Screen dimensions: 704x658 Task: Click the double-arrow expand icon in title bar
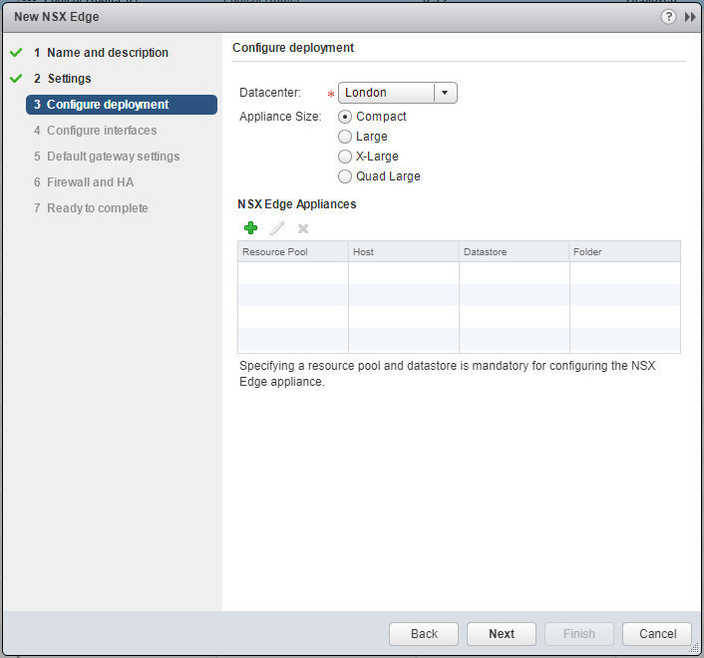pyautogui.click(x=690, y=17)
